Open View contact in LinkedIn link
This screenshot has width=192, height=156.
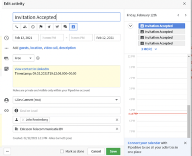32,69
